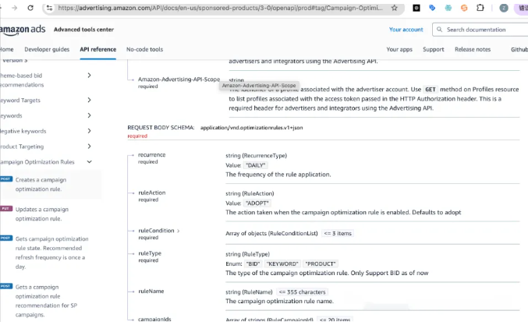528x325 pixels.
Task: Open Updates a campaign optimization rule endpoint
Action: [x=42, y=214]
